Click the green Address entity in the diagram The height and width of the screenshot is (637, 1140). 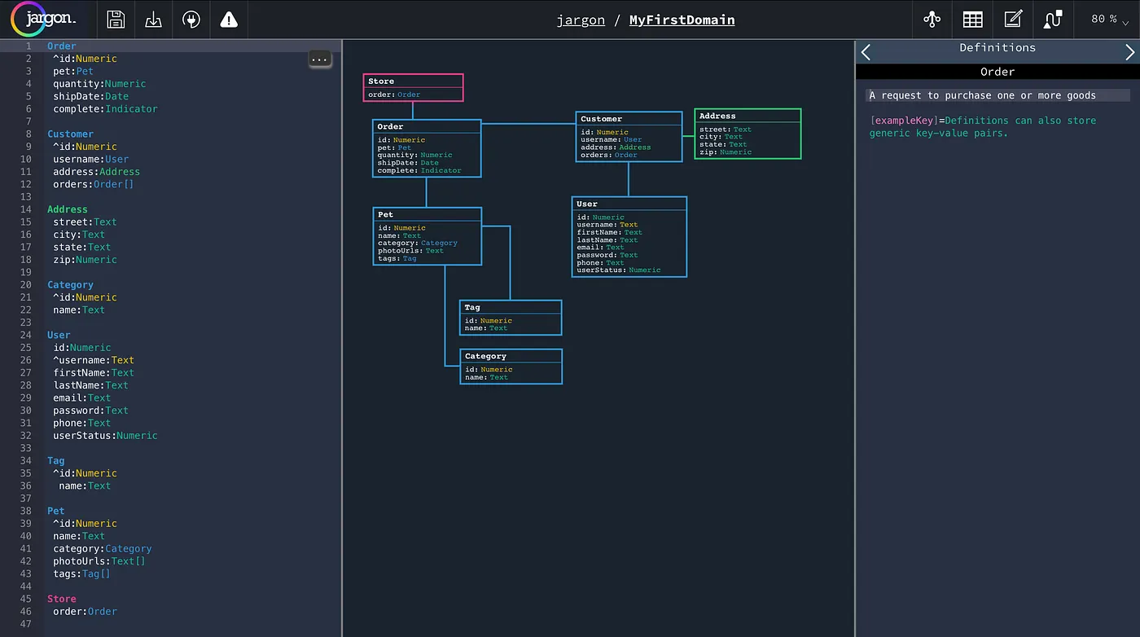click(x=747, y=133)
